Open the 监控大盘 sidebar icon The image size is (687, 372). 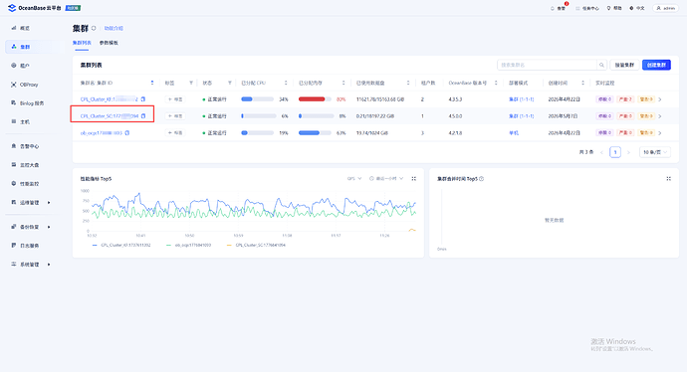click(x=14, y=165)
